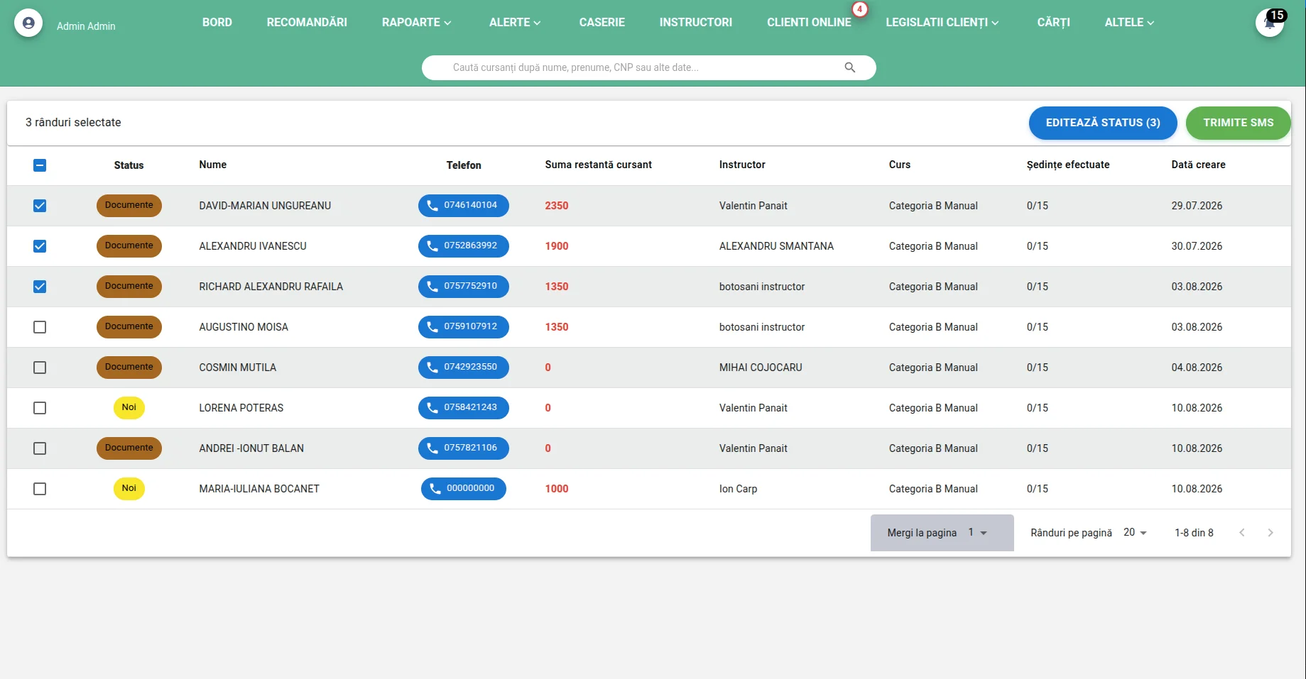
Task: Click instructor ALEXANDRU SMANTANA
Action: coord(776,246)
